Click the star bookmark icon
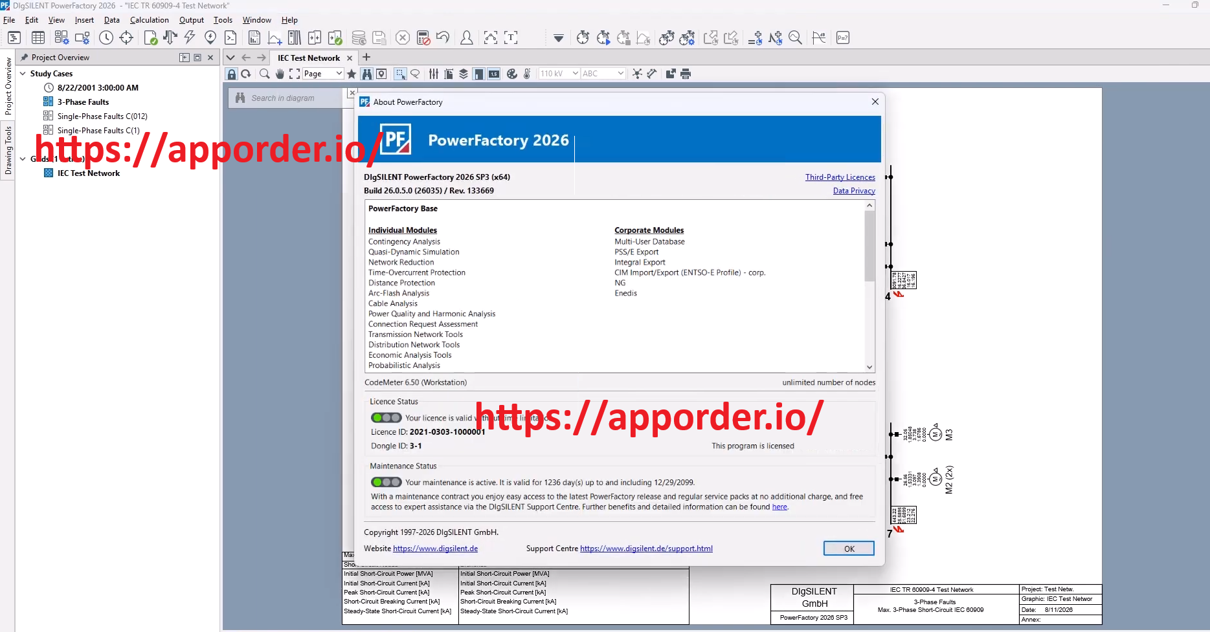This screenshot has height=632, width=1210. tap(352, 74)
